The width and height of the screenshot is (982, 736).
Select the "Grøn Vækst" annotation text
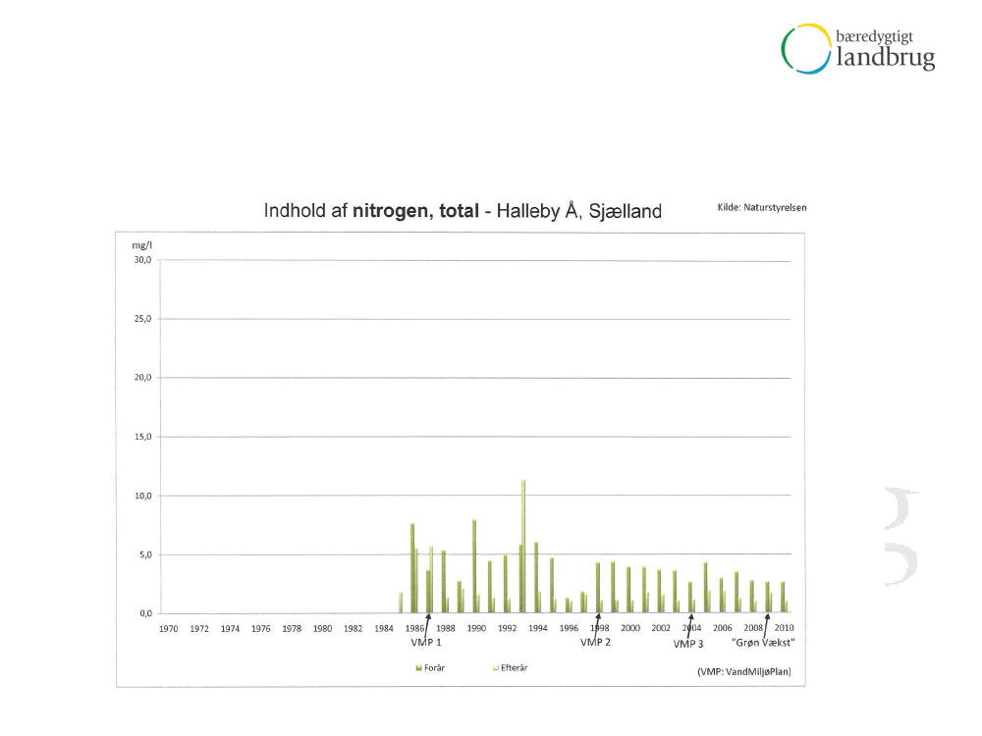(x=763, y=643)
